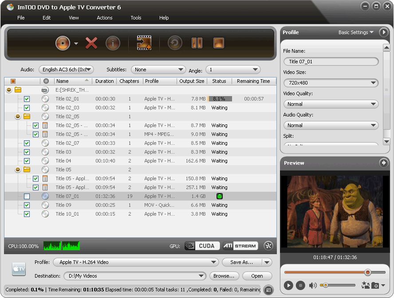Screen dimensions: 394x298
Task: Open GPU settings wrench icon
Action: tap(268, 246)
